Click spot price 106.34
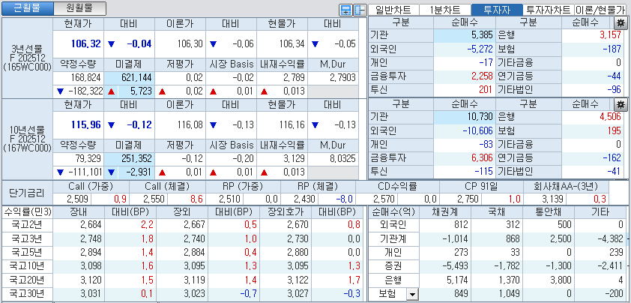This screenshot has width=631, height=303. (x=292, y=44)
